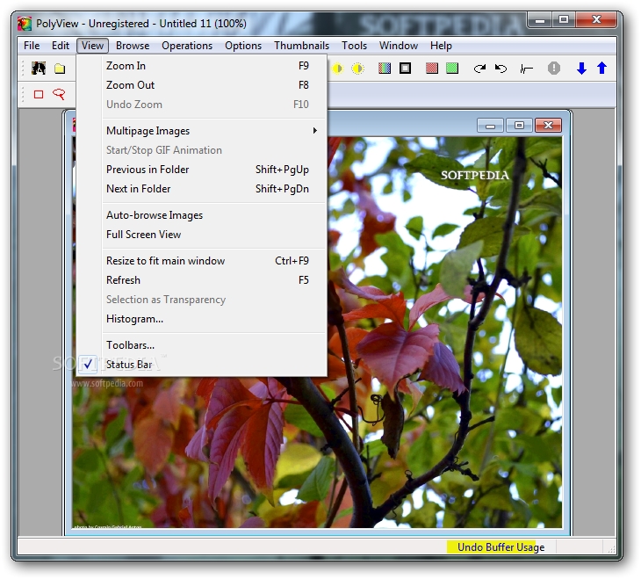Click the green checkered square icon

tap(451, 69)
